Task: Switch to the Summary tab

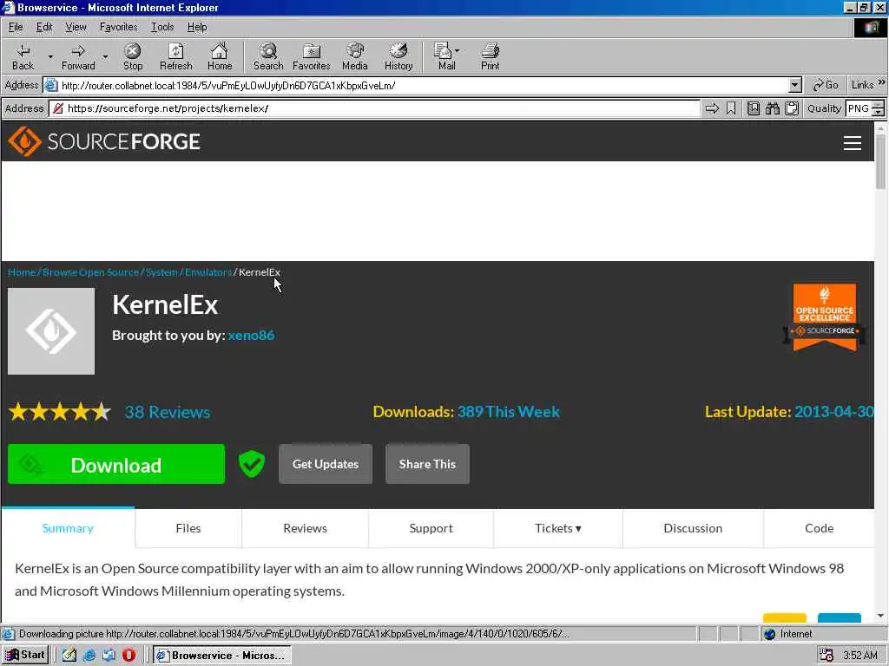Action: pyautogui.click(x=68, y=528)
